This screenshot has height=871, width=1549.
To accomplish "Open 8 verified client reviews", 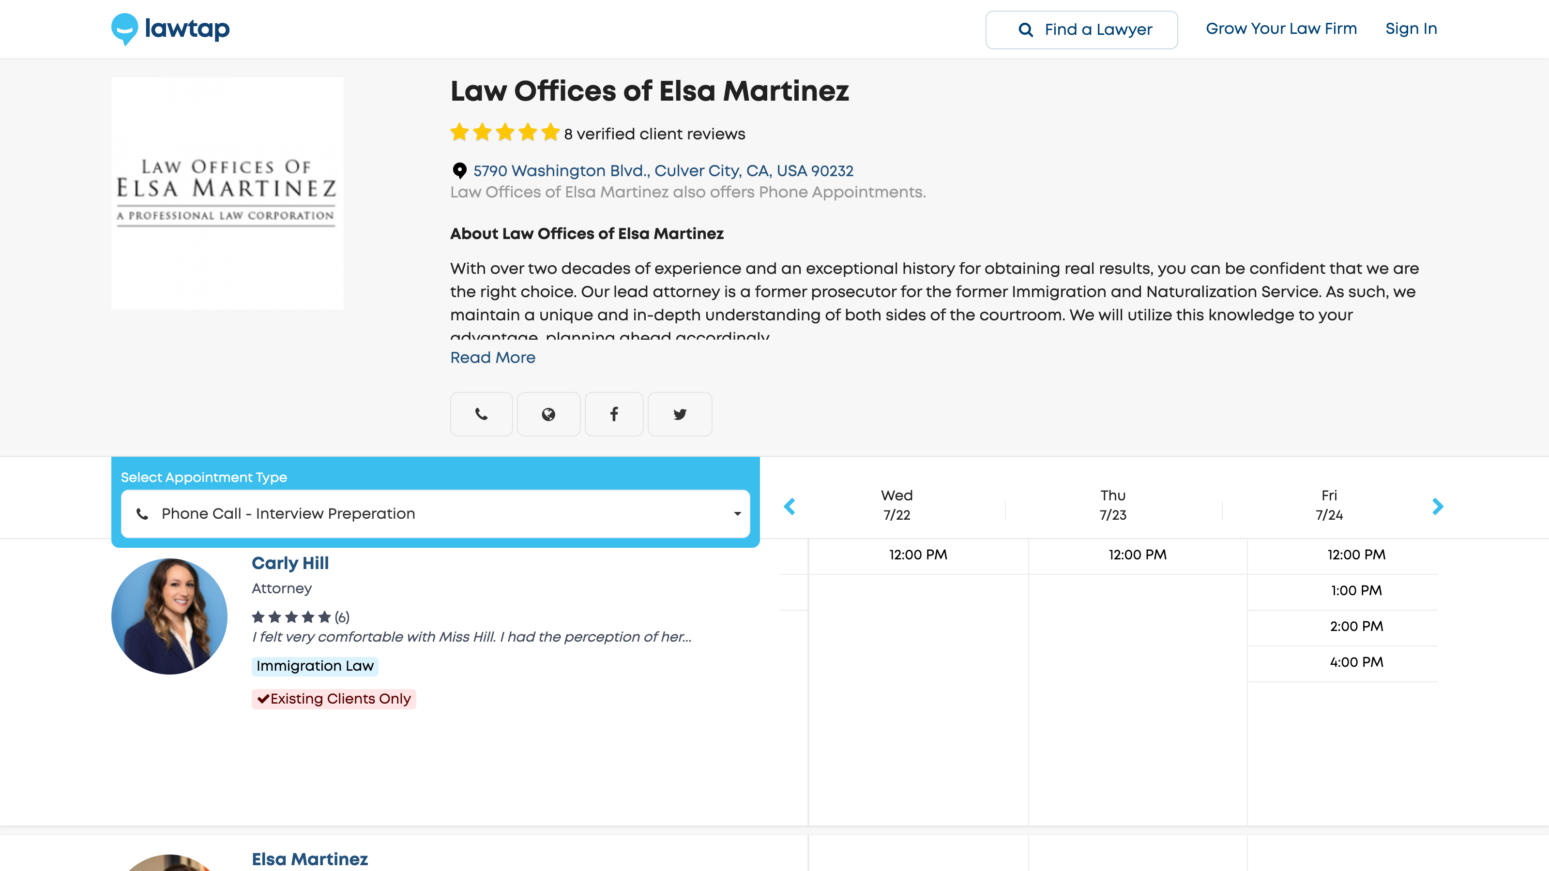I will pyautogui.click(x=654, y=134).
